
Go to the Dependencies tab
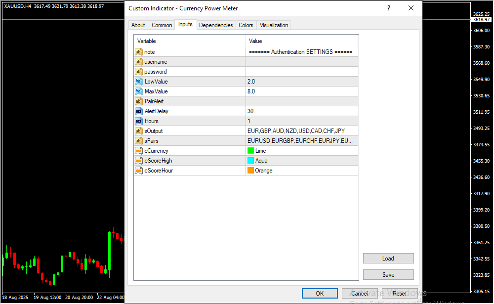(x=216, y=25)
